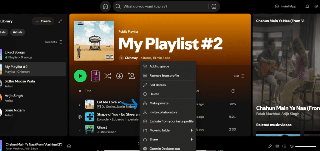Click Palak Muchhal, Arijit Singh in right panel

[x=278, y=114]
